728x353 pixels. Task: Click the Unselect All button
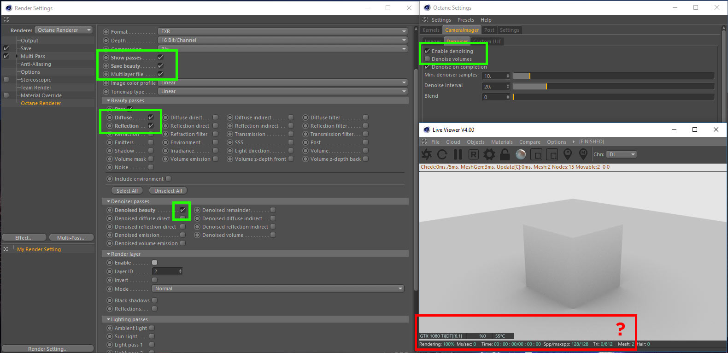(x=168, y=191)
